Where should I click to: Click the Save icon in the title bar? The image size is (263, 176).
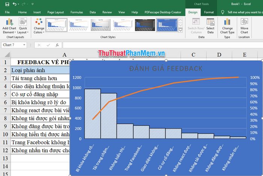(x=7, y=4)
